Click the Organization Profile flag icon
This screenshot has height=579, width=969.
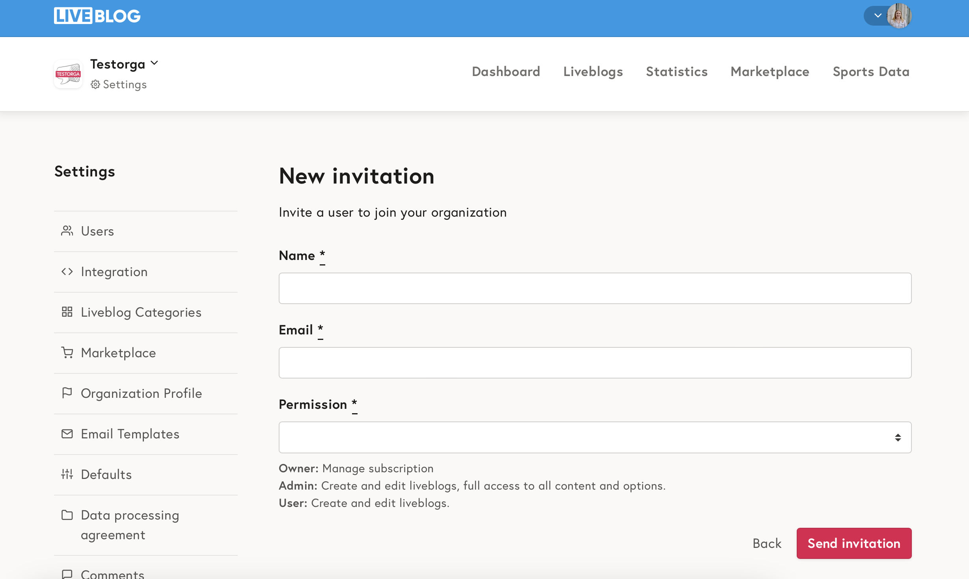point(67,393)
